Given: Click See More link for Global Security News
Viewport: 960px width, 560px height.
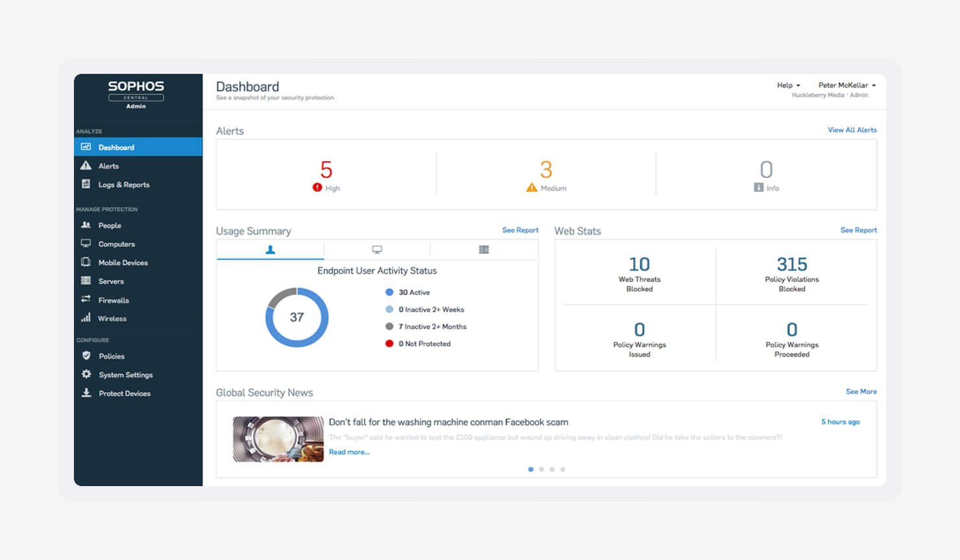Looking at the screenshot, I should coord(861,391).
